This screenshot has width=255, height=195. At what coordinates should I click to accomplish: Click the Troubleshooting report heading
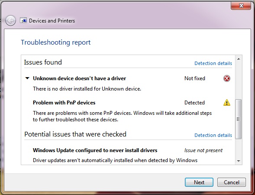coord(55,42)
